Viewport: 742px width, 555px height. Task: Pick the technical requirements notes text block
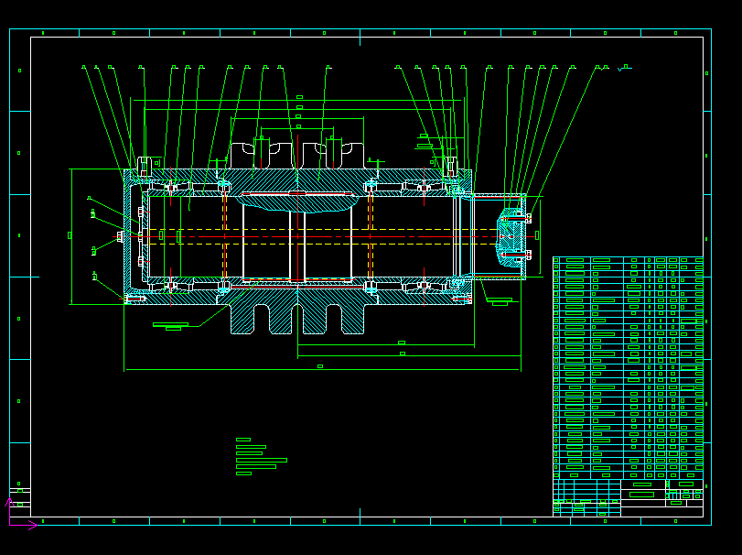click(262, 456)
